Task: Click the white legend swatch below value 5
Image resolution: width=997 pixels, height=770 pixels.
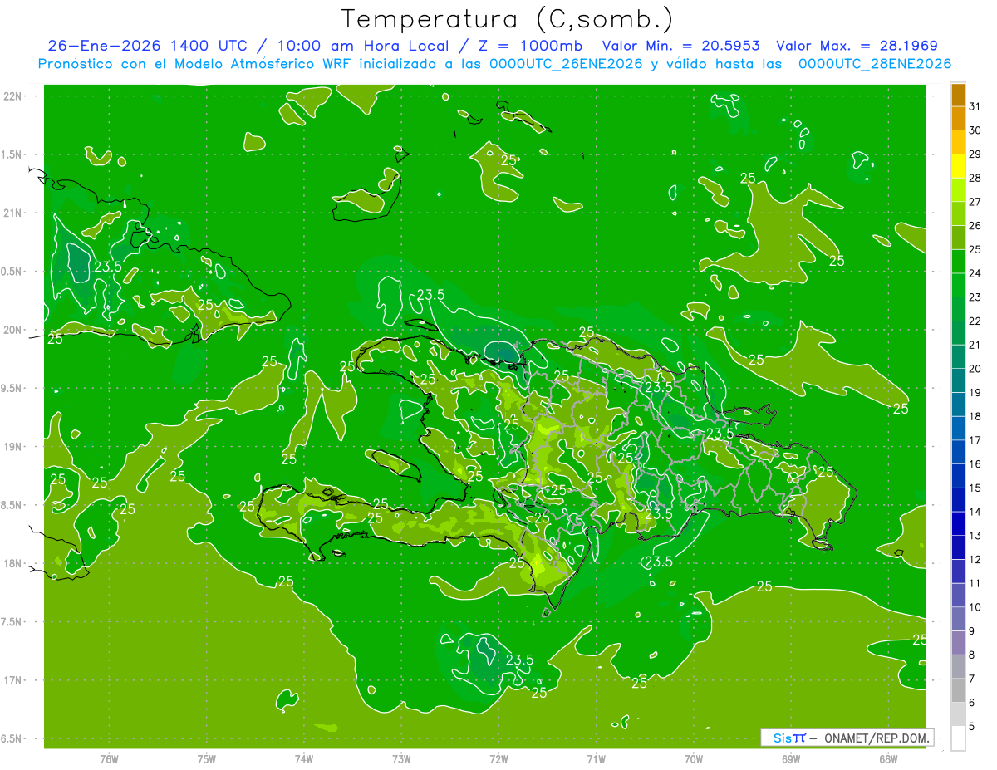Action: (958, 738)
